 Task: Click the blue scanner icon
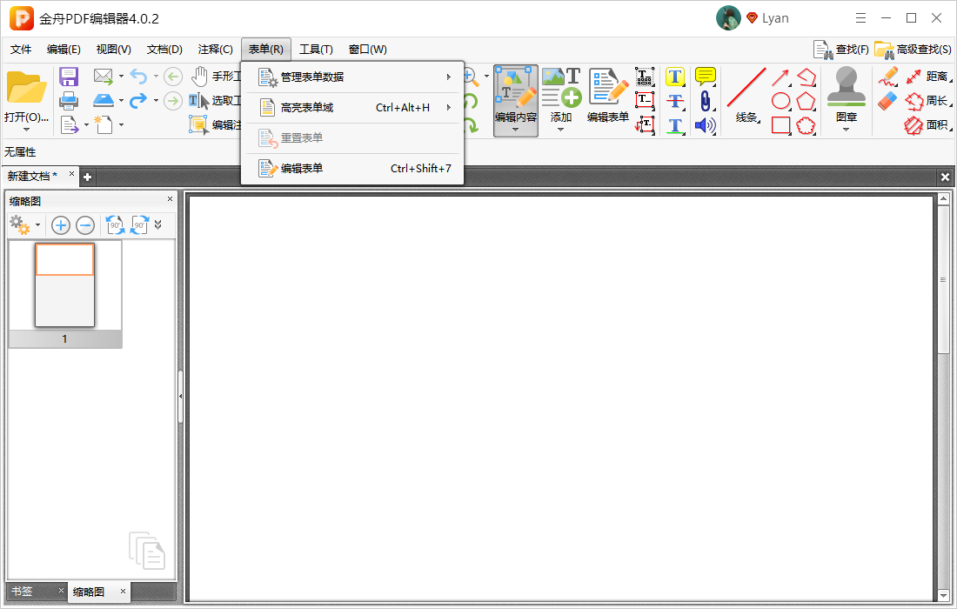pos(104,100)
